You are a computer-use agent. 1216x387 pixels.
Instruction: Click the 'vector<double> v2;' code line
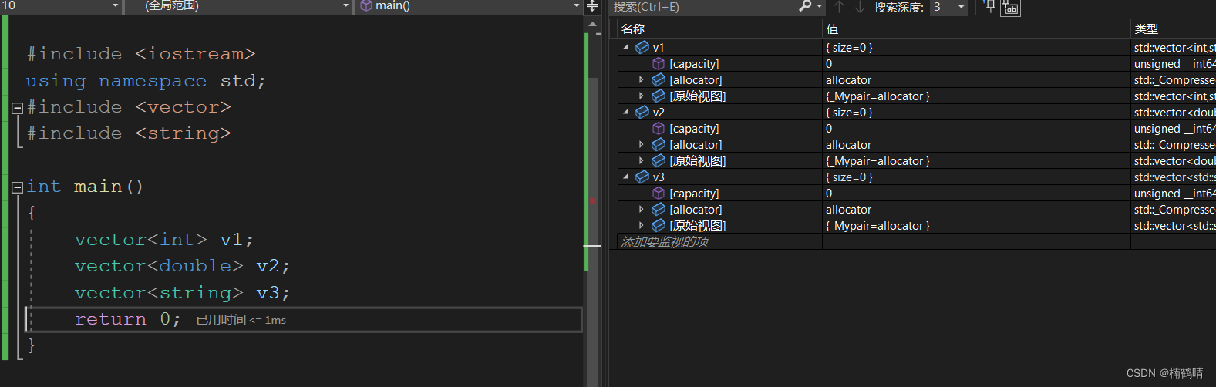tap(182, 266)
